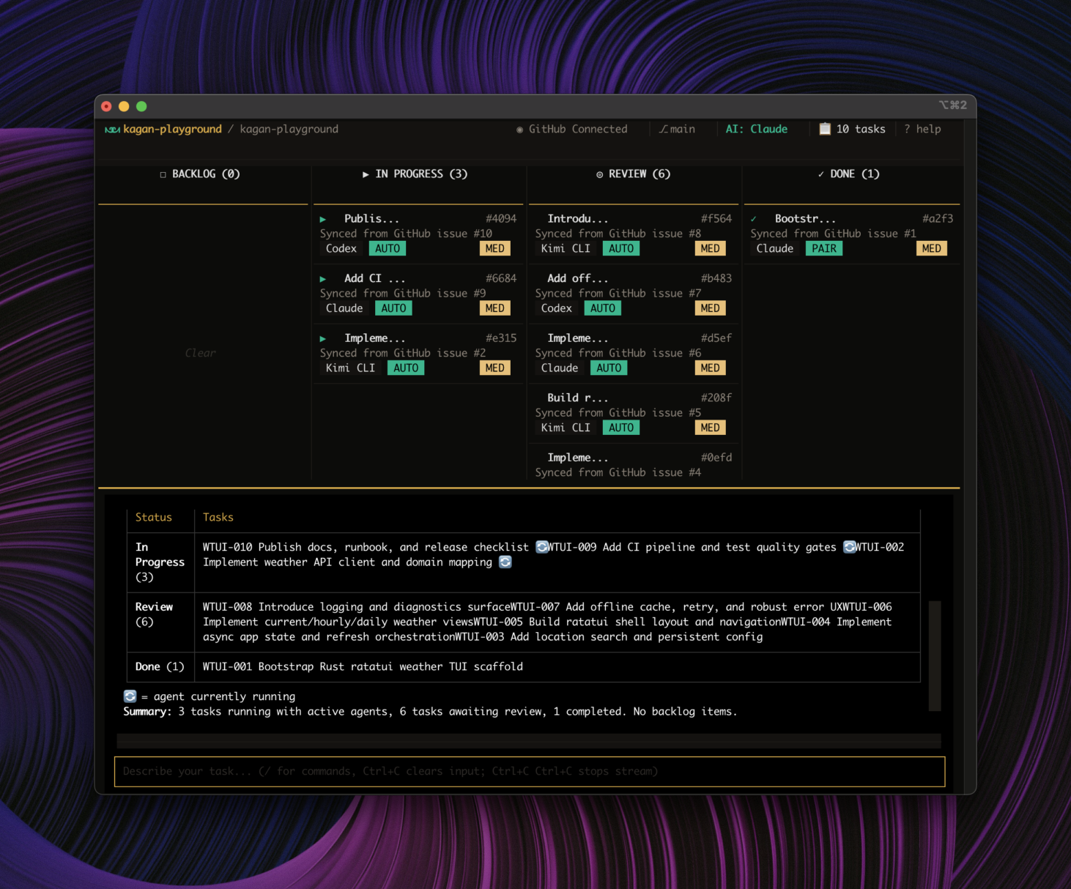
Task: Click the terminal window keyboard shortcut indicator ⌥⌘2
Action: (953, 106)
